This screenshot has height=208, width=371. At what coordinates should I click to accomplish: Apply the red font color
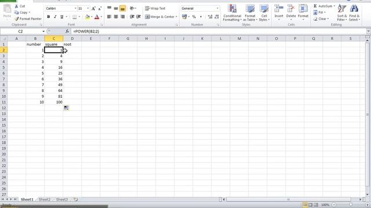[97, 17]
